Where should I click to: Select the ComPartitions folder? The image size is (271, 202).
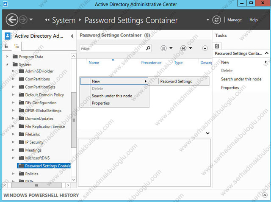click(x=34, y=79)
